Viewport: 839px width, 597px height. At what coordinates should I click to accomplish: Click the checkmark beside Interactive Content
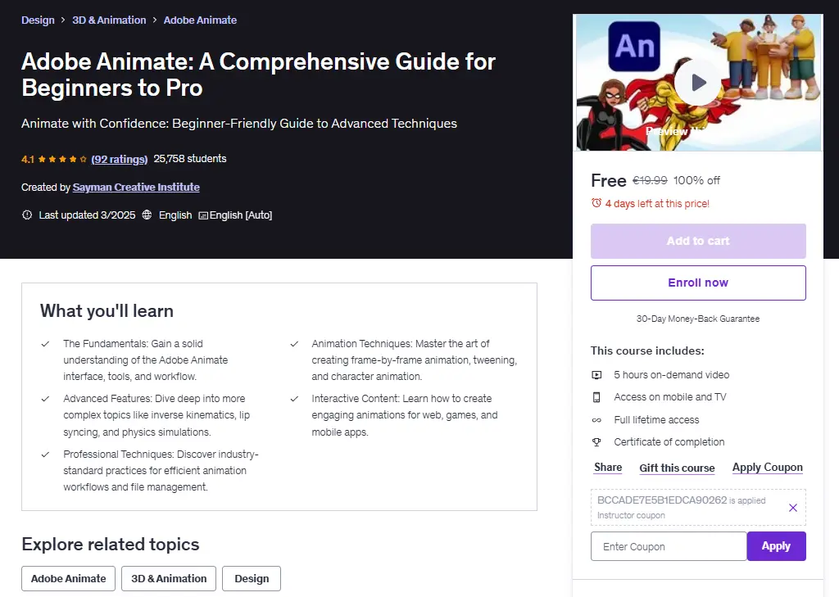pyautogui.click(x=294, y=399)
